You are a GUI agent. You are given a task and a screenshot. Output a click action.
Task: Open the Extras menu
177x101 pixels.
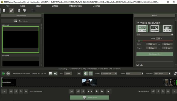click(55, 6)
